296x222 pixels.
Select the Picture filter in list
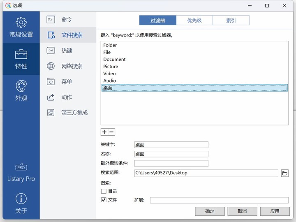111,67
